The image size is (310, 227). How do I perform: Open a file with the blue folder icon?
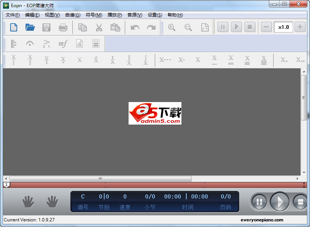click(x=30, y=27)
